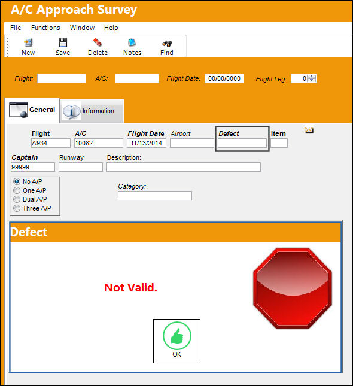
Task: Click the Flight field containing A934
Action: (51, 143)
